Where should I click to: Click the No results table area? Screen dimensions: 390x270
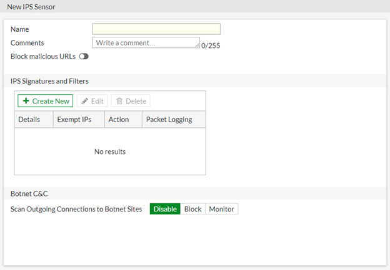click(x=110, y=152)
